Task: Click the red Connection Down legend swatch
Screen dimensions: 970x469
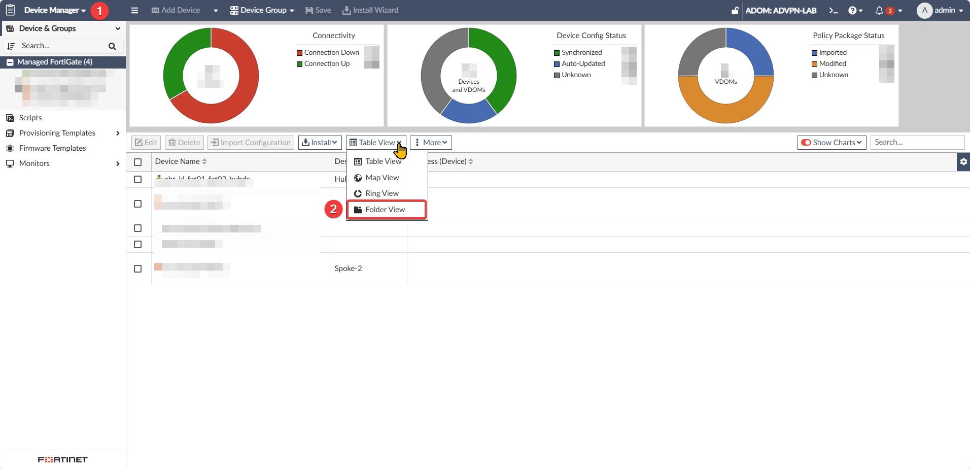Action: pyautogui.click(x=299, y=53)
